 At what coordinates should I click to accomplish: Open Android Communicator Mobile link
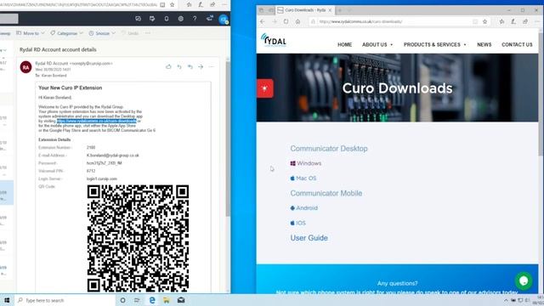click(x=304, y=208)
